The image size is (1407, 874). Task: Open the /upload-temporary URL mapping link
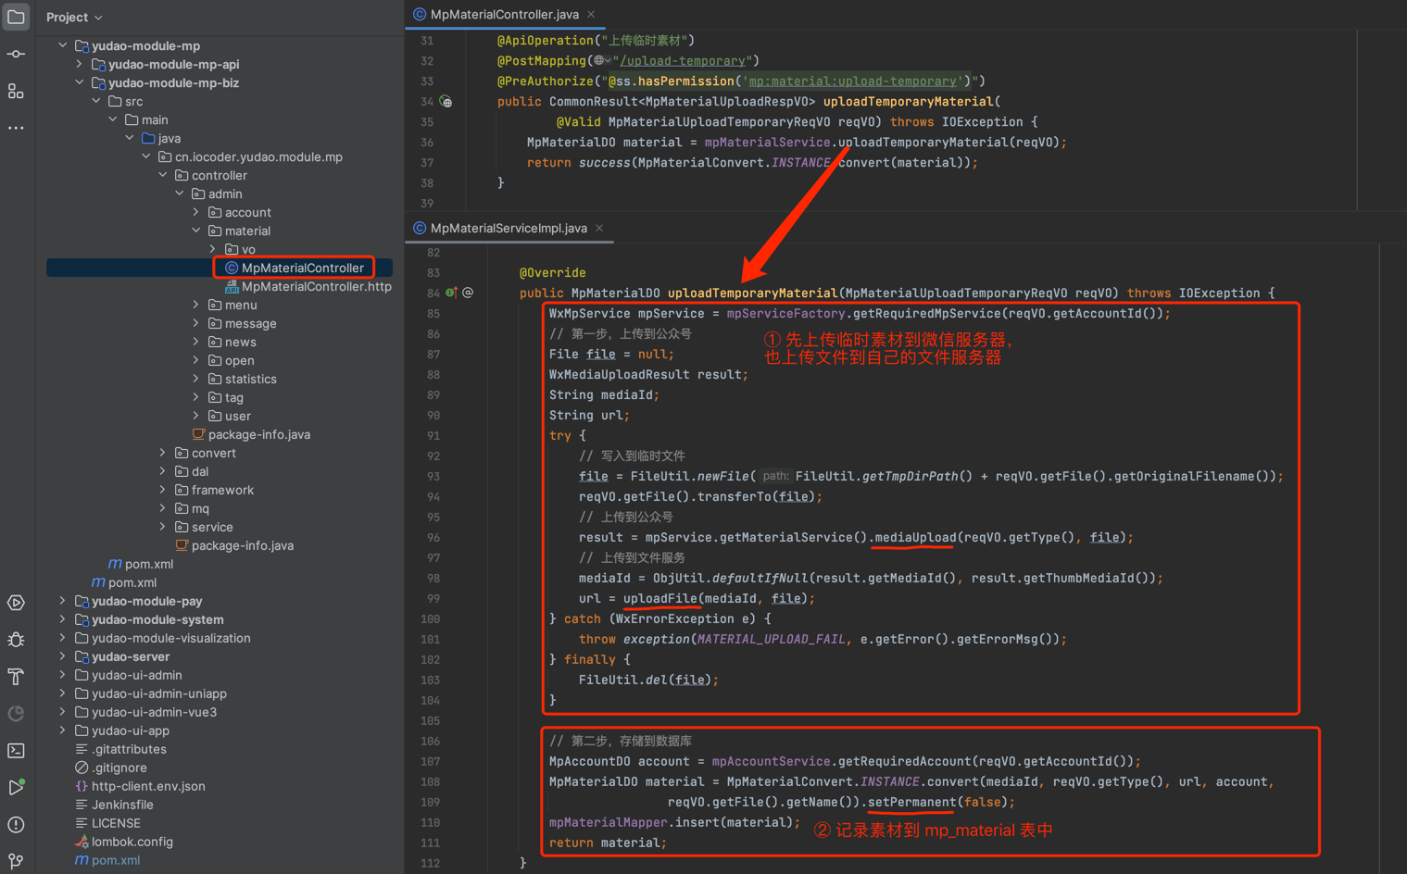[x=683, y=61]
